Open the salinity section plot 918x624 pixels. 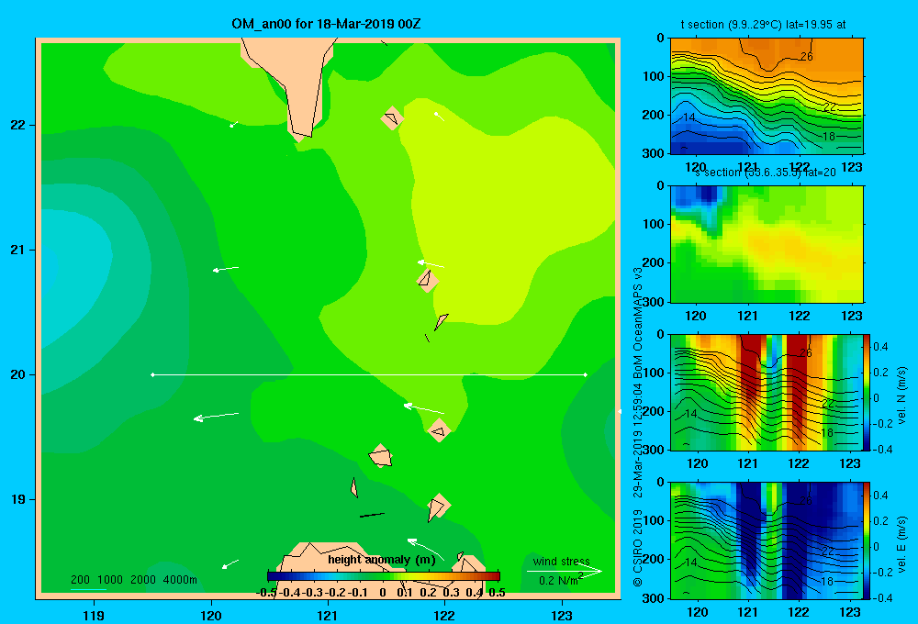pyautogui.click(x=767, y=244)
